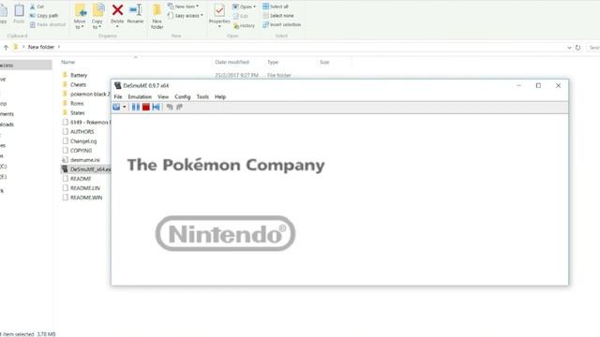The height and width of the screenshot is (337, 600).
Task: Click Invert selection in Explorer ribbon
Action: point(281,24)
